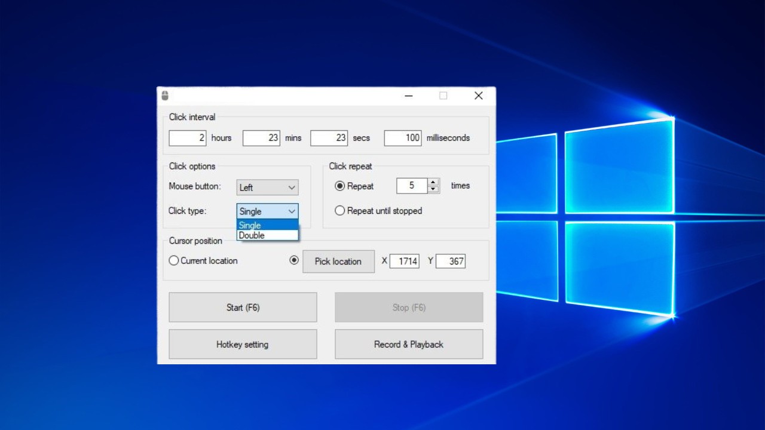Image resolution: width=765 pixels, height=430 pixels.
Task: Close the auto clicker window
Action: (478, 96)
